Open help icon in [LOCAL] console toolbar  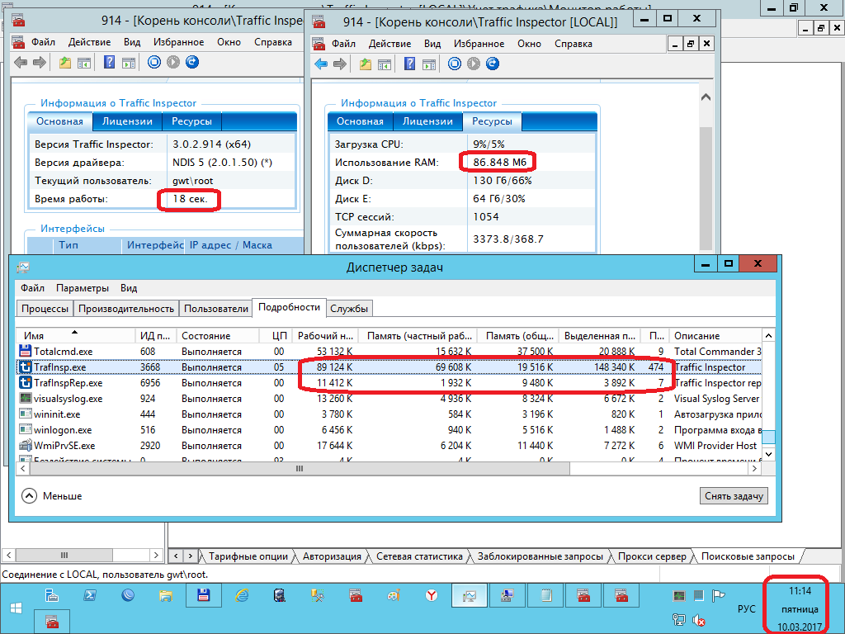(409, 64)
